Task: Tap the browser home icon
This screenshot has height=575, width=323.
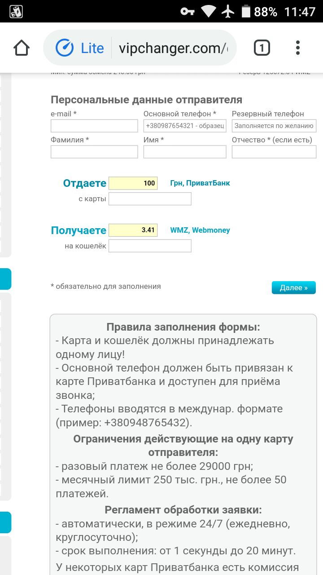Action: tap(22, 48)
